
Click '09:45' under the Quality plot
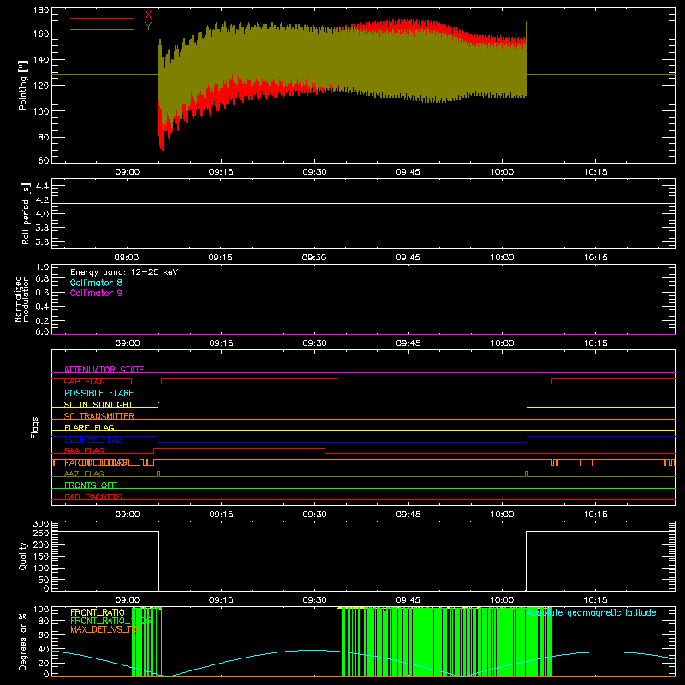click(408, 600)
